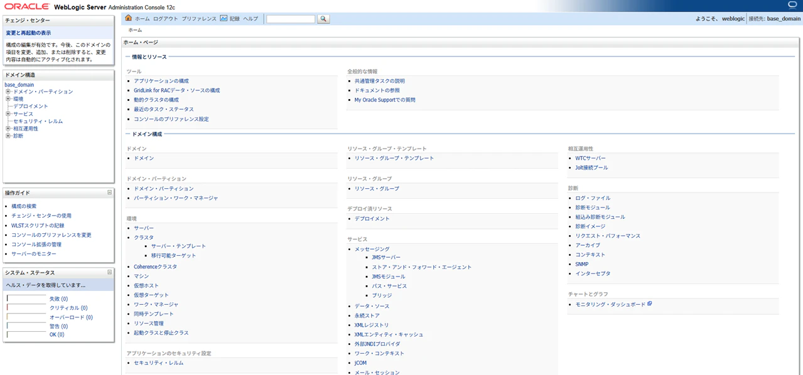Open the SNMP link
This screenshot has height=375, width=803.
(582, 264)
